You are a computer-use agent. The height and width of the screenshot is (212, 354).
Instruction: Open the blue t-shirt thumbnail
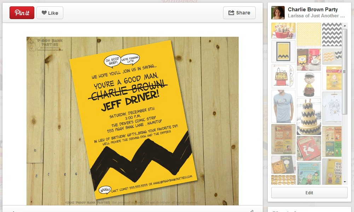(283, 106)
